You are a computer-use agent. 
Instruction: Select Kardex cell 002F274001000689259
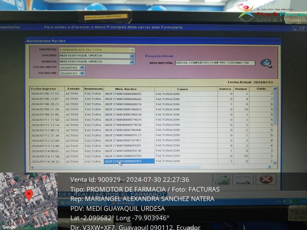click(129, 156)
